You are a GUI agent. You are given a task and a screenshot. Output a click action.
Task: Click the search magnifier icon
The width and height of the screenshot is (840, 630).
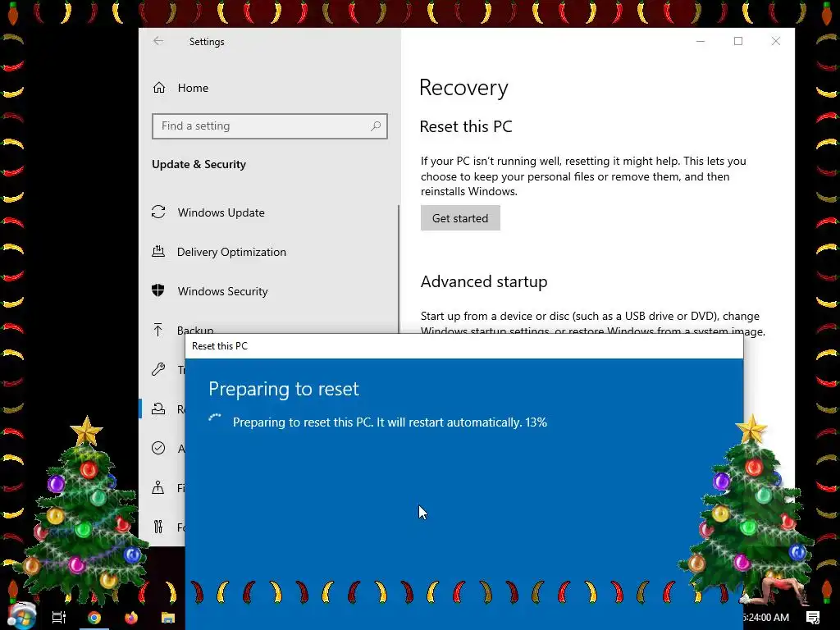(376, 126)
